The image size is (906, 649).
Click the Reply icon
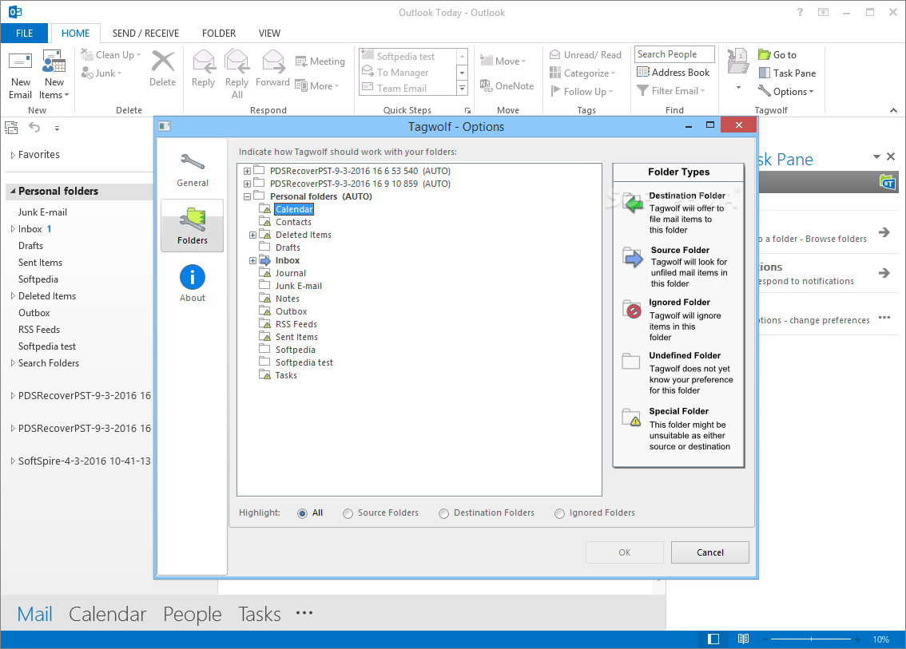pos(204,61)
